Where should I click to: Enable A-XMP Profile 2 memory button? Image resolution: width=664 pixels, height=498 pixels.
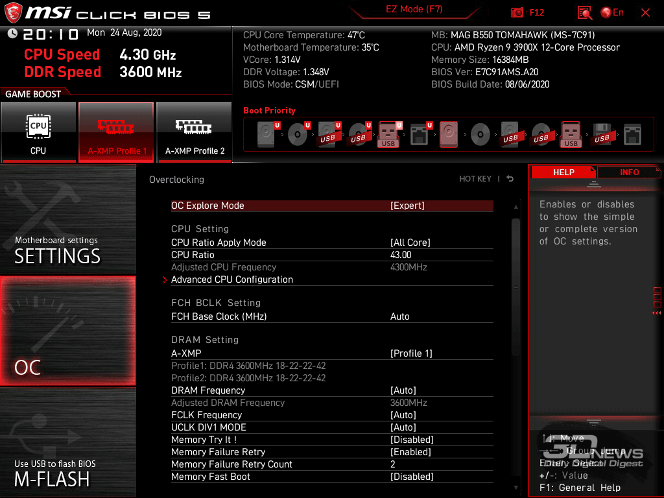click(195, 132)
